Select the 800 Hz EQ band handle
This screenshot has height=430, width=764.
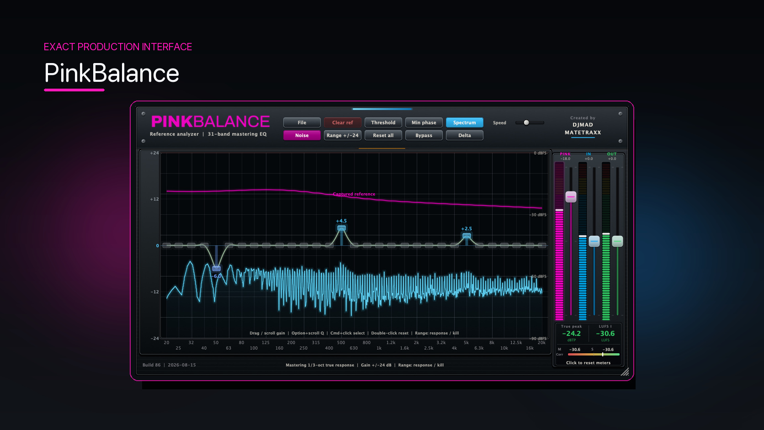[x=366, y=245]
